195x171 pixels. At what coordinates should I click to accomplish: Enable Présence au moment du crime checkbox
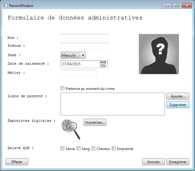[x=63, y=88]
